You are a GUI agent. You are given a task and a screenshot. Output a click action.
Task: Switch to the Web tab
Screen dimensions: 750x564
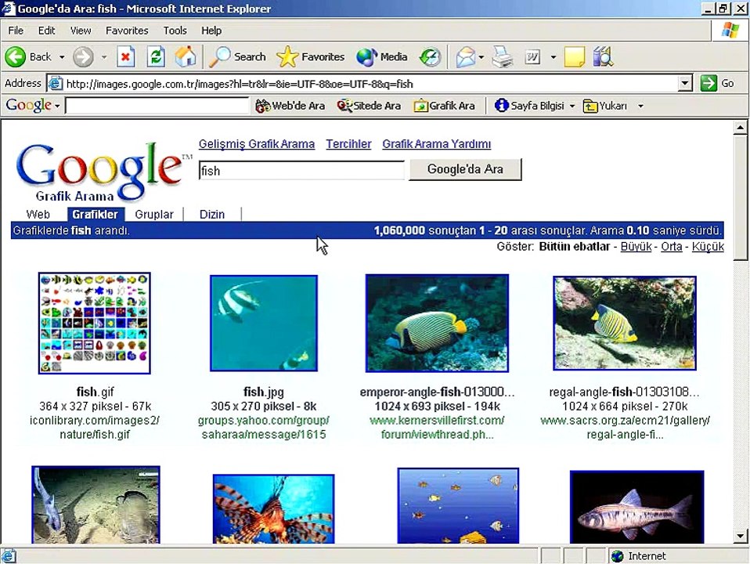(38, 214)
